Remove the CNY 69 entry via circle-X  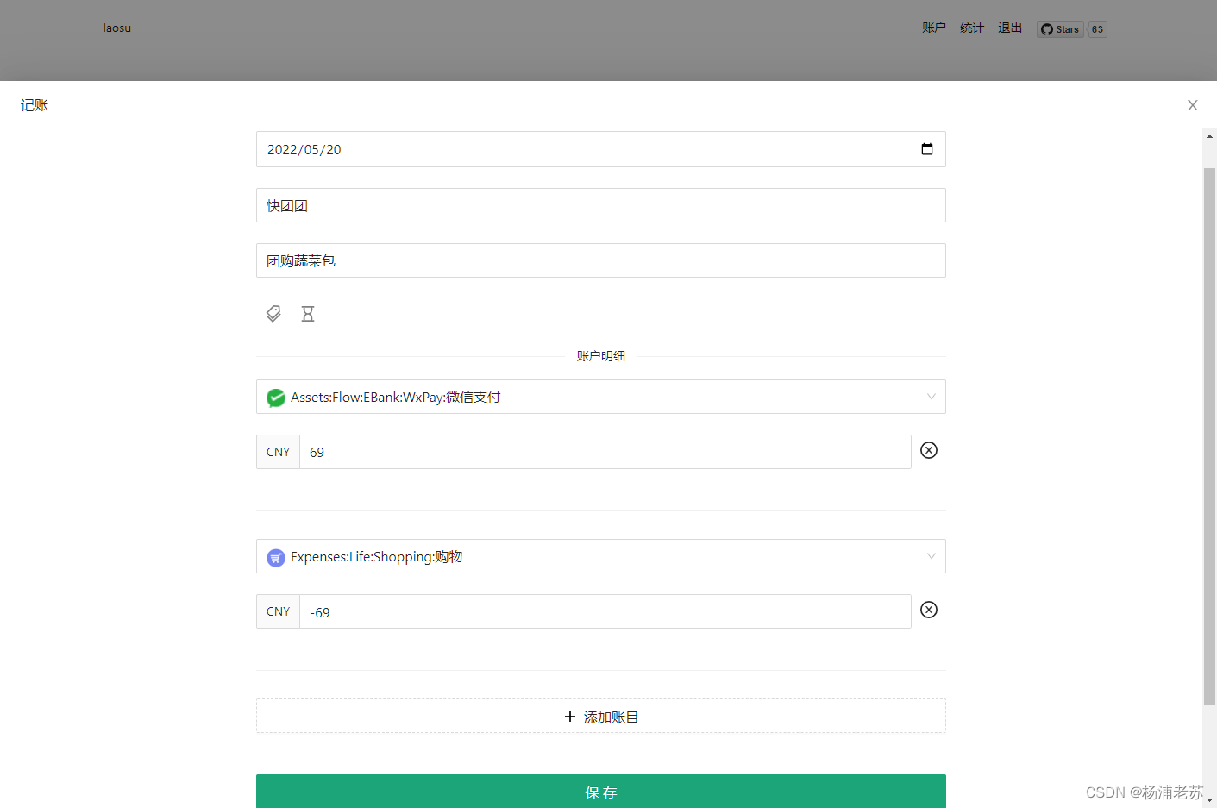[928, 450]
